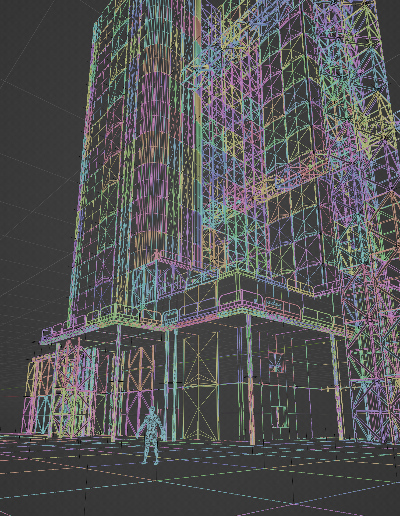Select the circular truss node at top right
This screenshot has width=400, height=516.
point(365,4)
